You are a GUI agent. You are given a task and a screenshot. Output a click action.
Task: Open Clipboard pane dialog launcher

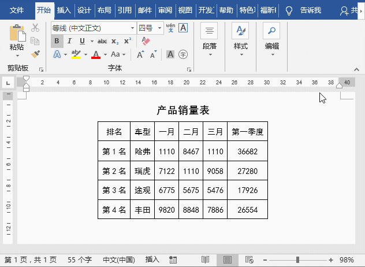point(41,70)
